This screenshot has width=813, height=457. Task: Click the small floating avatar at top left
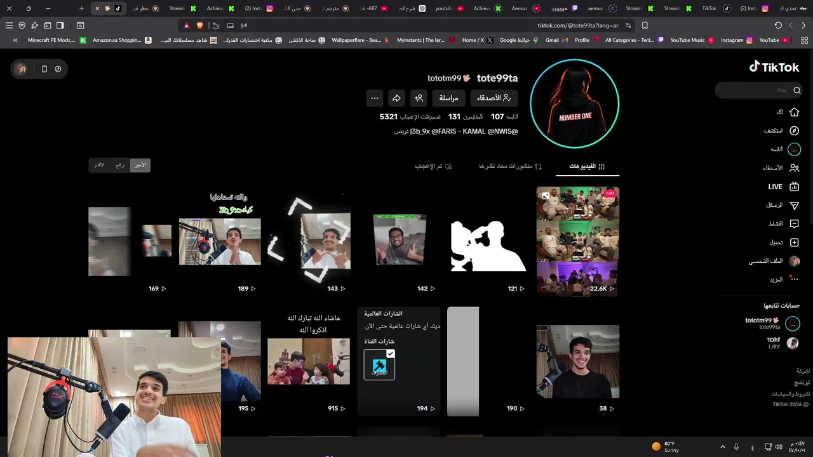22,69
